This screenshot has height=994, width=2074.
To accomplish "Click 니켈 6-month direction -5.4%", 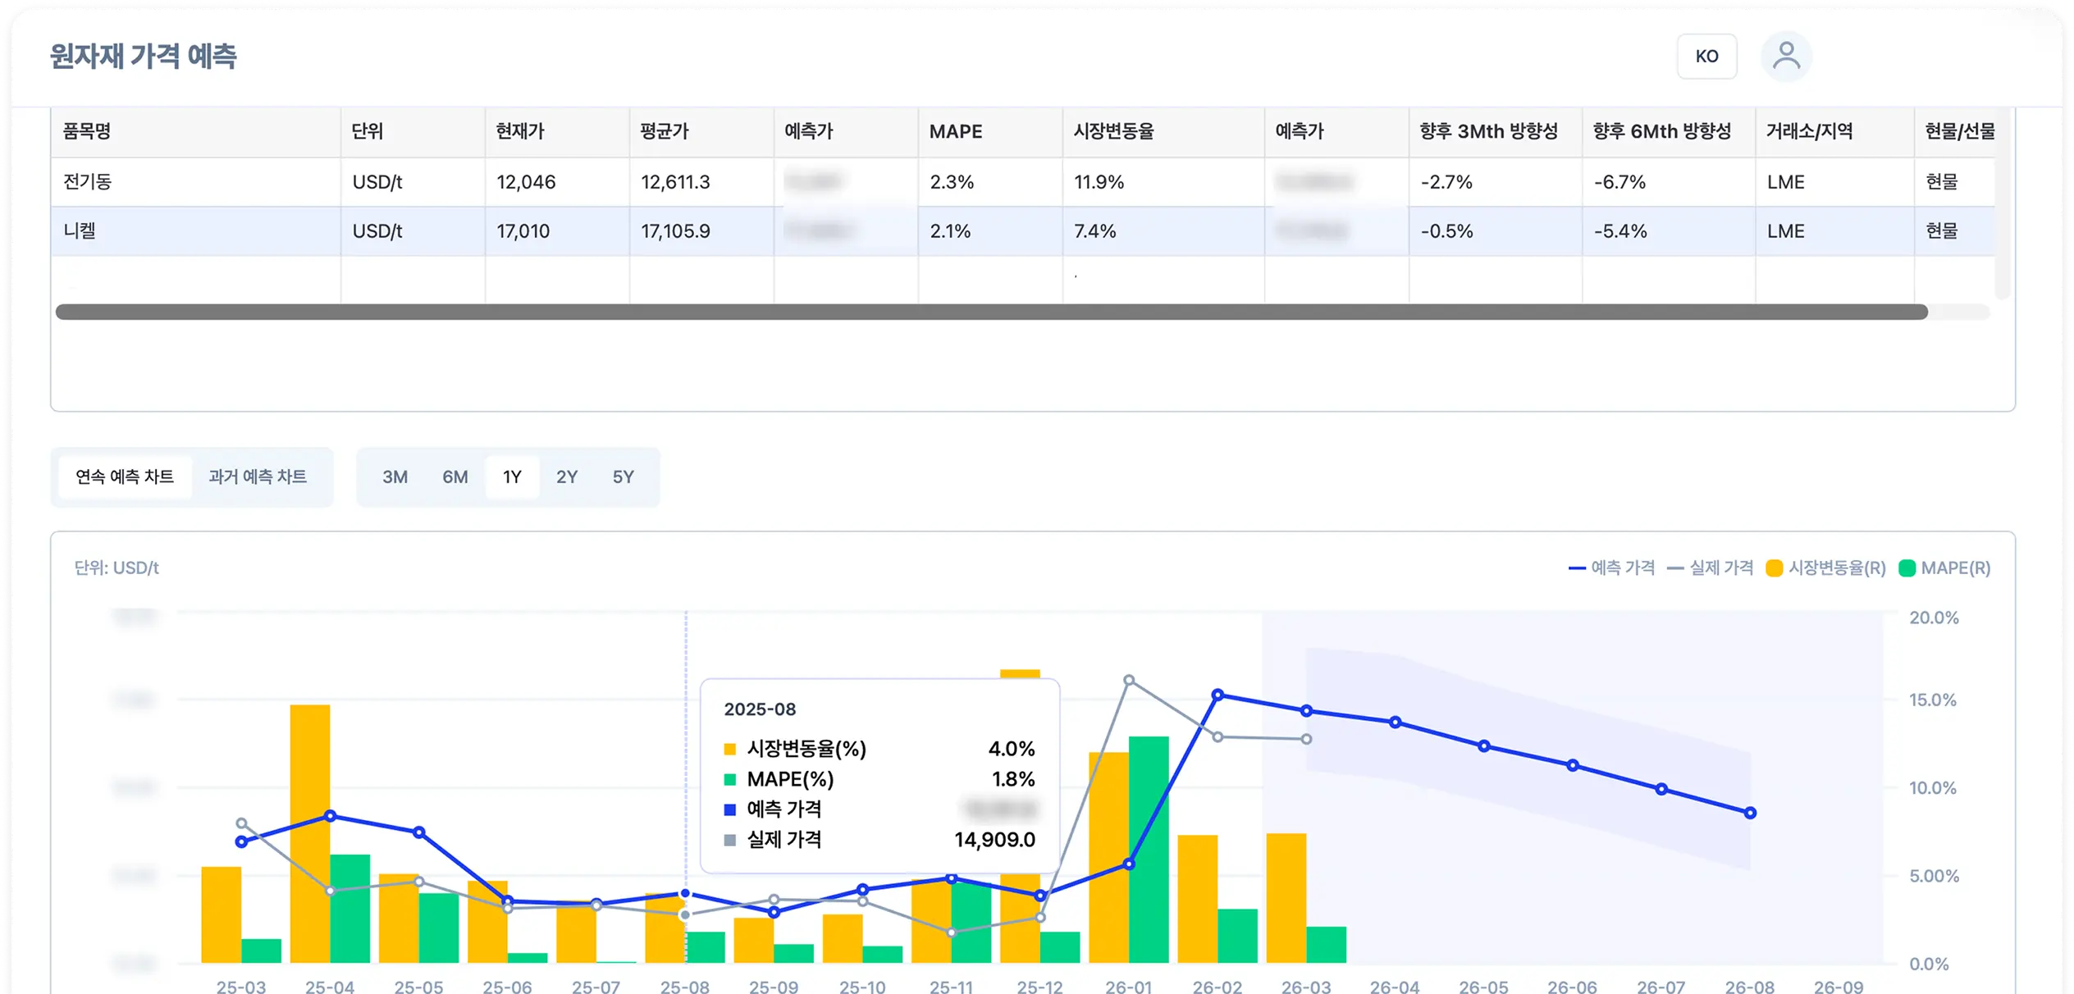I will pyautogui.click(x=1620, y=230).
